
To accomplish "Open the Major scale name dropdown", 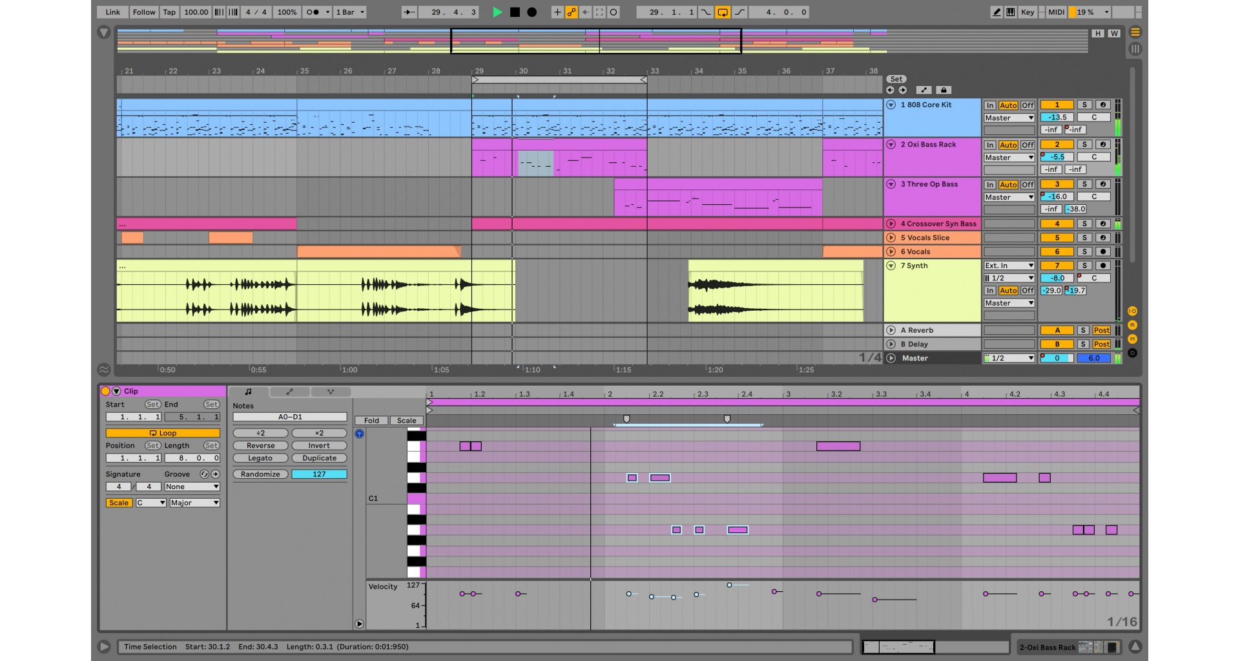I will click(x=194, y=503).
